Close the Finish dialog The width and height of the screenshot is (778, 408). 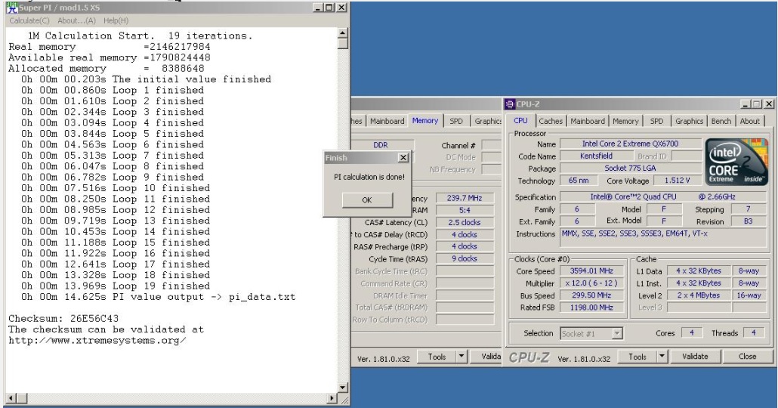click(403, 157)
